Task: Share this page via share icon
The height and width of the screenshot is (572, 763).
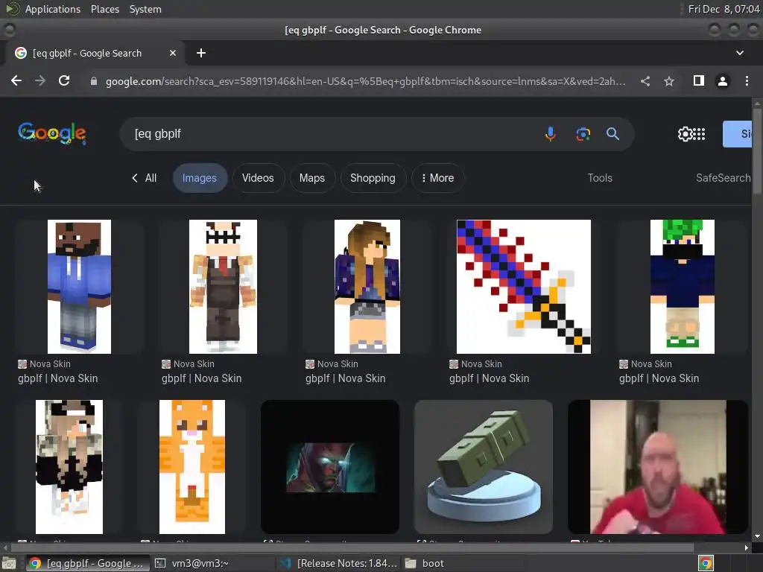Action: [645, 81]
